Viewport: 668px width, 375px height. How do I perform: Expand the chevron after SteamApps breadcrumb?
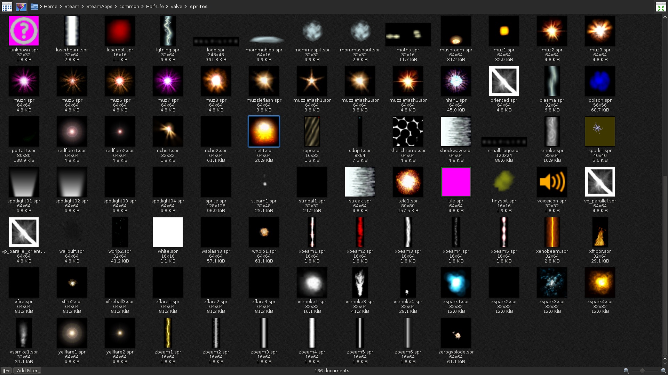[x=116, y=7]
